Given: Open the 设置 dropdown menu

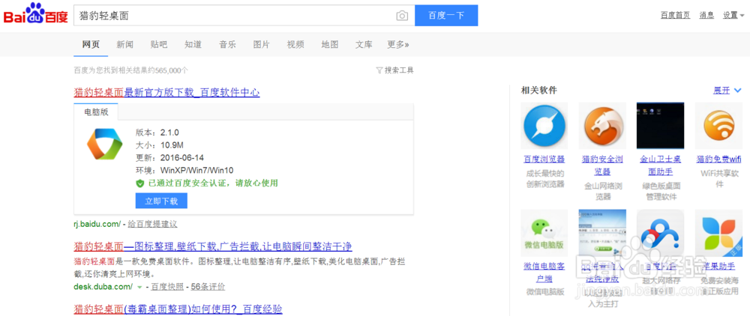Looking at the screenshot, I should tap(733, 15).
